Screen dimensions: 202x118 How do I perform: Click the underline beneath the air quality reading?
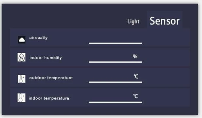(x=116, y=43)
